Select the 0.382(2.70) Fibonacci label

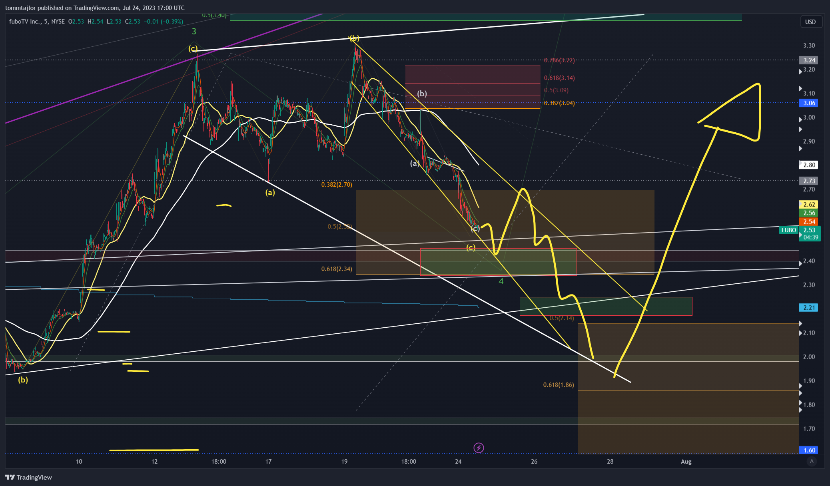337,185
